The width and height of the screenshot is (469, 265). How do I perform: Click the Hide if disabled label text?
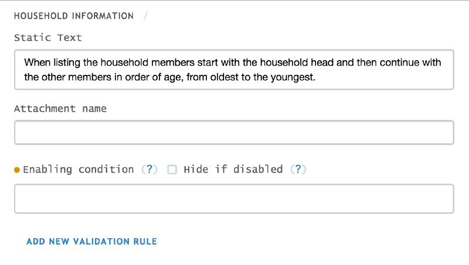point(233,170)
